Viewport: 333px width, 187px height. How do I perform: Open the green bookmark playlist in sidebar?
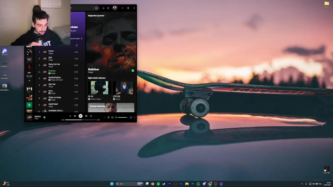tap(29, 105)
